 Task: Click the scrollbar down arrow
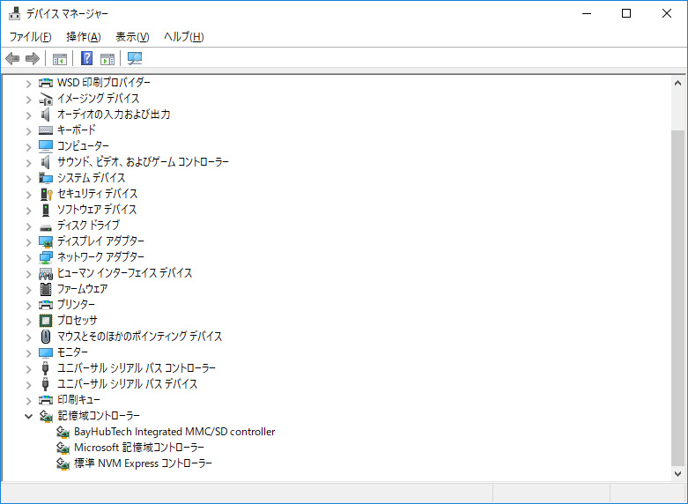pos(677,474)
